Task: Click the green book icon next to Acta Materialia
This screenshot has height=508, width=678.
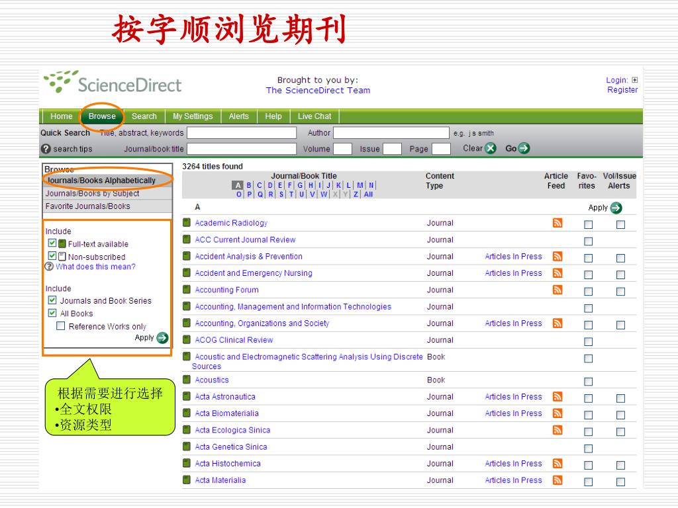Action: point(186,480)
